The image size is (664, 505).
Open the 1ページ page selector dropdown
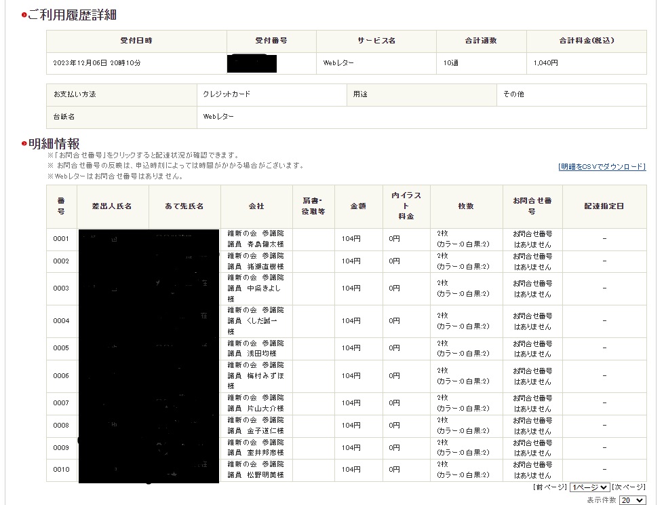pyautogui.click(x=589, y=487)
